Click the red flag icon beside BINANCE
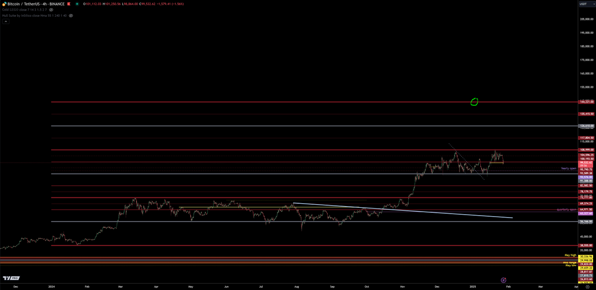Viewport: 596px width, 290px height. coord(68,3)
